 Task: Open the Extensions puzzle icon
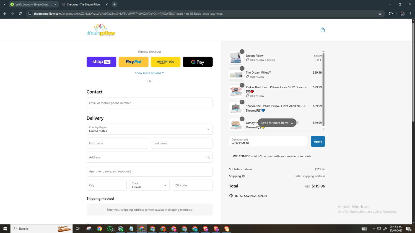click(391, 14)
